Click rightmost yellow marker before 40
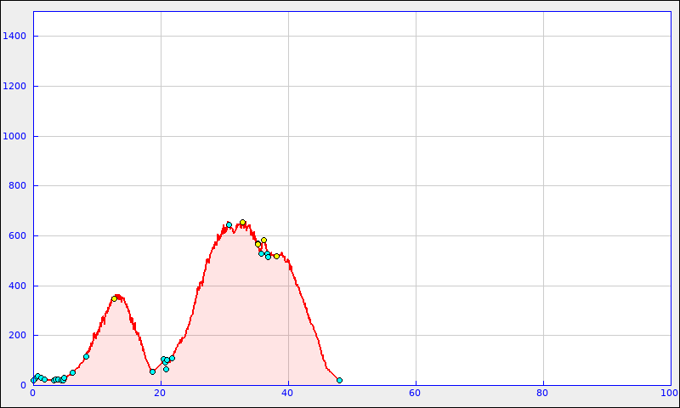Viewport: 680px width, 408px height. pyautogui.click(x=276, y=256)
